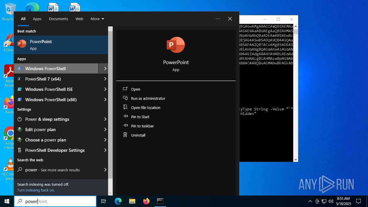Launch Firefox from taskbar

pos(146,201)
